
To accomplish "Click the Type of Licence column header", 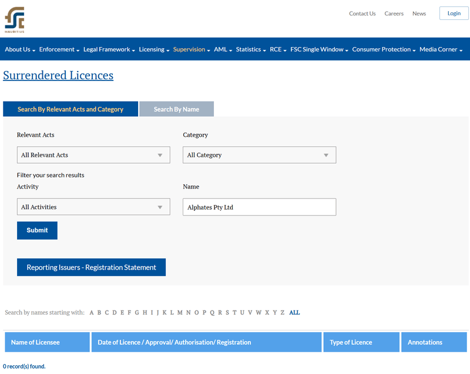I will point(361,342).
